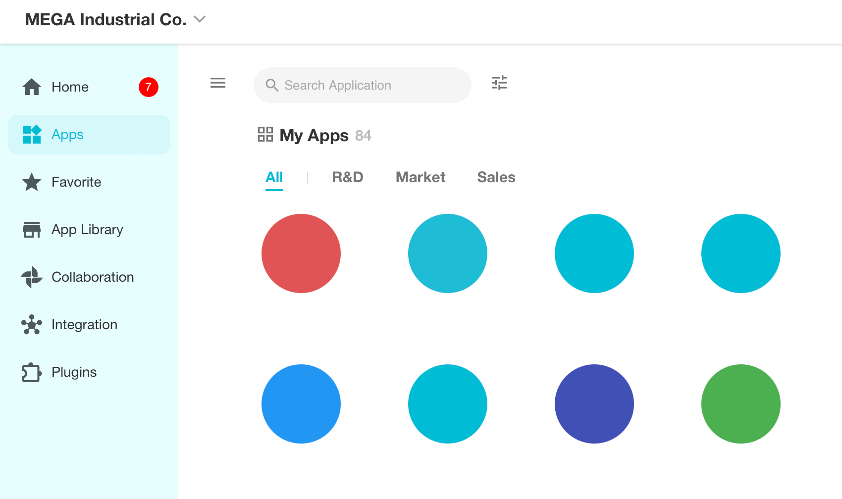Open filter settings via the sliders icon
Viewport: 842px width, 499px height.
pyautogui.click(x=499, y=83)
